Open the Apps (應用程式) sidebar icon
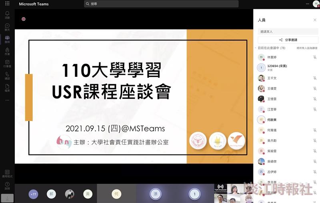This screenshot has height=203, width=320. [x=7, y=174]
